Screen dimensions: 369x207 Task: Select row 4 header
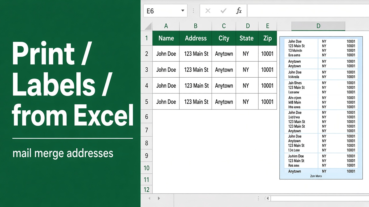[x=146, y=85]
